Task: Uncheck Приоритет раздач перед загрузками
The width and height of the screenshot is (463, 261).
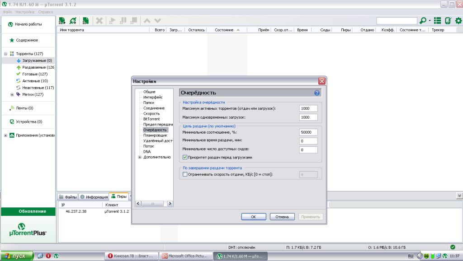Action: 185,157
